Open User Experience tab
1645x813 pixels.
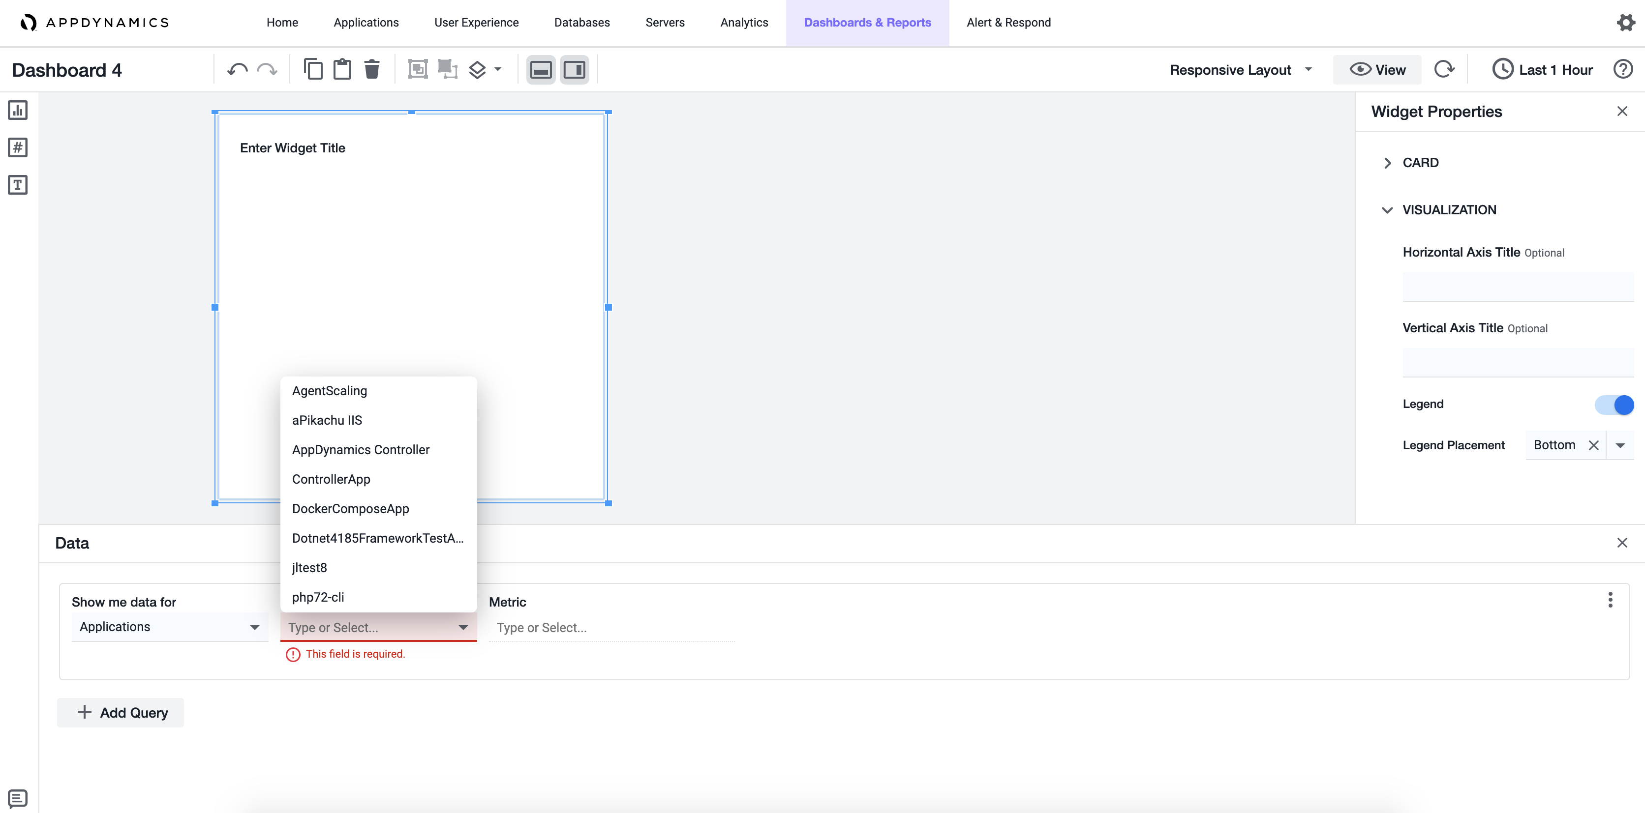476,22
